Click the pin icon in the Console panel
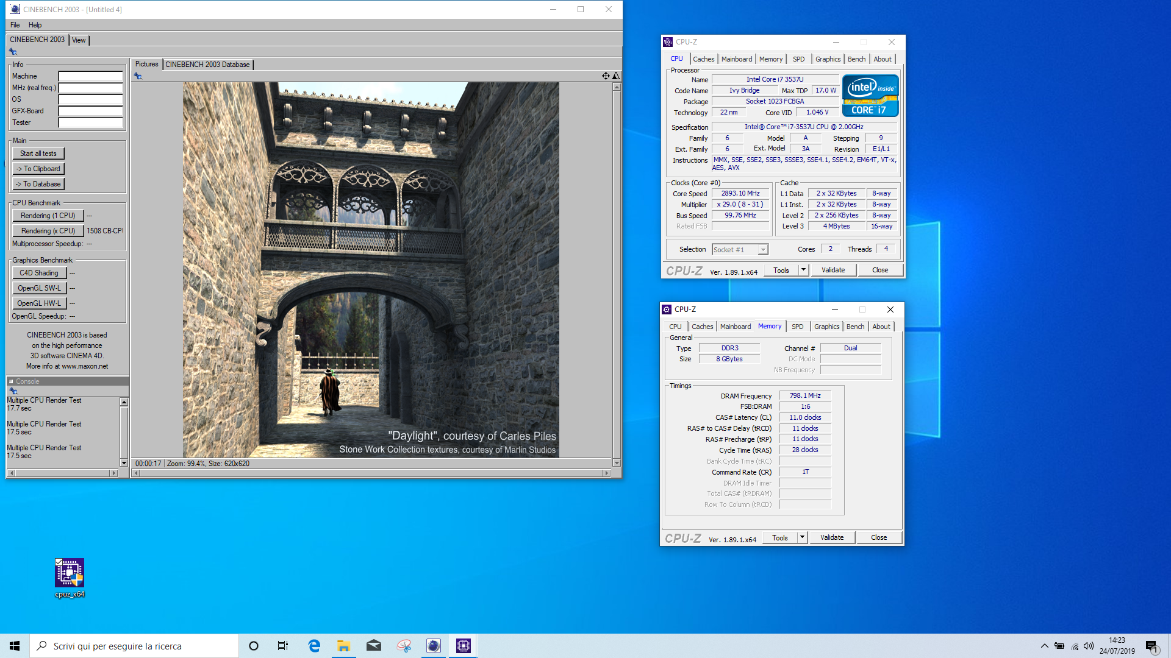1171x658 pixels. [x=13, y=391]
